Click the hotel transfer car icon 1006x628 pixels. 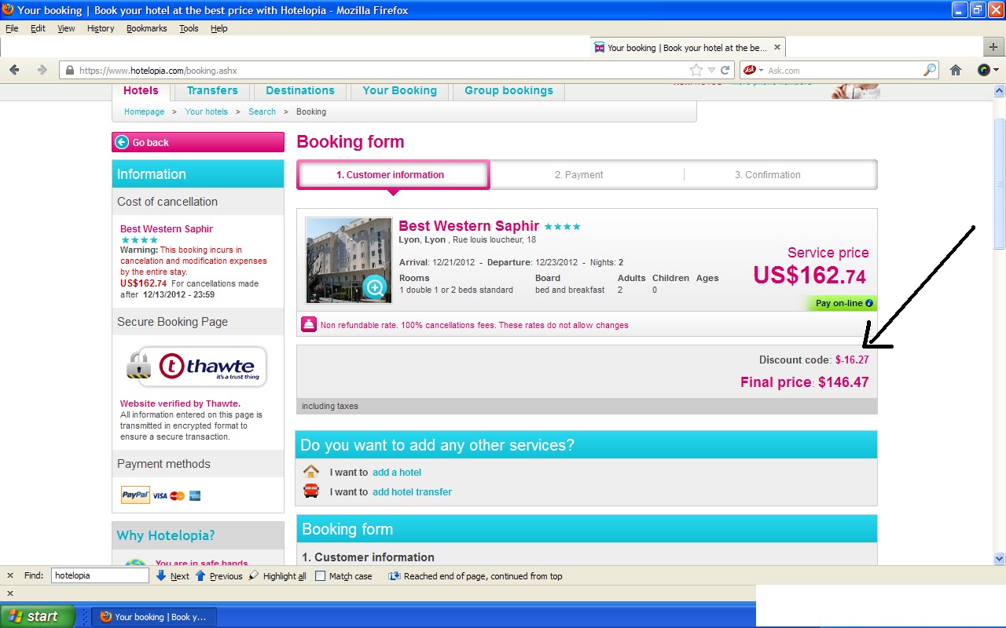(311, 491)
